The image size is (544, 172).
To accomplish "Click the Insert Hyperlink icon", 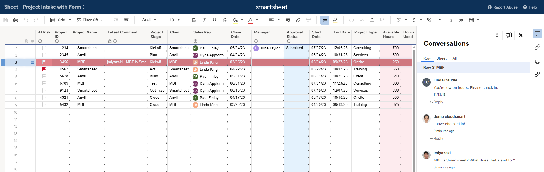I will (352, 20).
